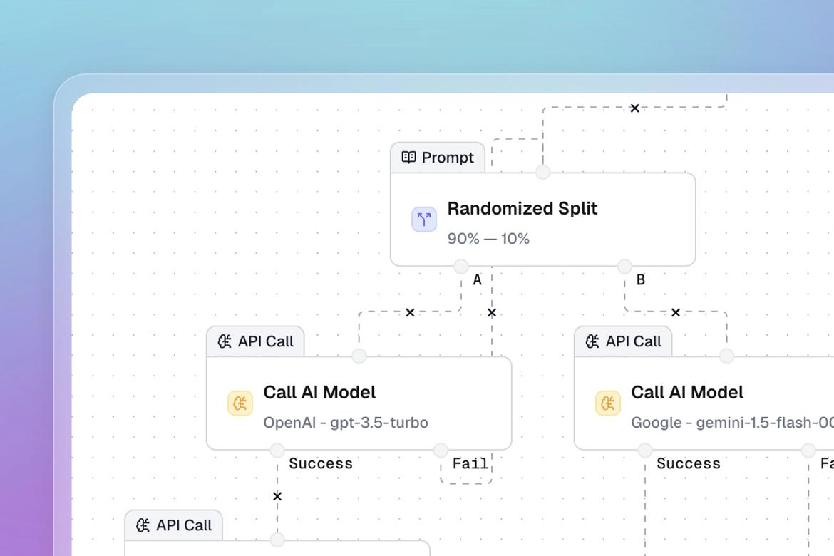Click the API icon in the right API Call label
834x556 pixels.
[592, 341]
